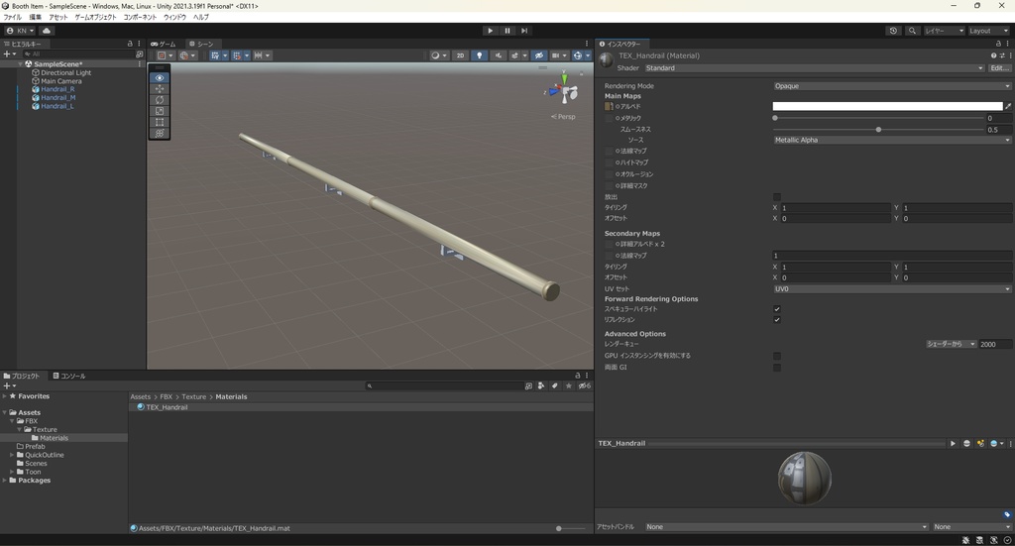Image resolution: width=1015 pixels, height=546 pixels.
Task: Open draw mode shading dropdown
Action: (x=439, y=55)
